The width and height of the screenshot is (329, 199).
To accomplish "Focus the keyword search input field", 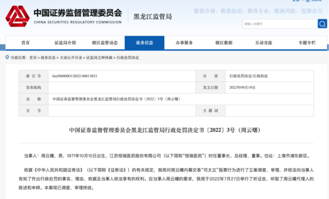I will pos(280,24).
